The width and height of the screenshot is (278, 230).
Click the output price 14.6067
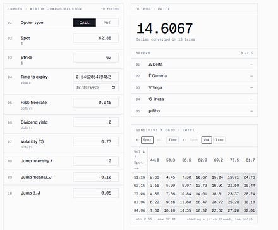click(164, 29)
